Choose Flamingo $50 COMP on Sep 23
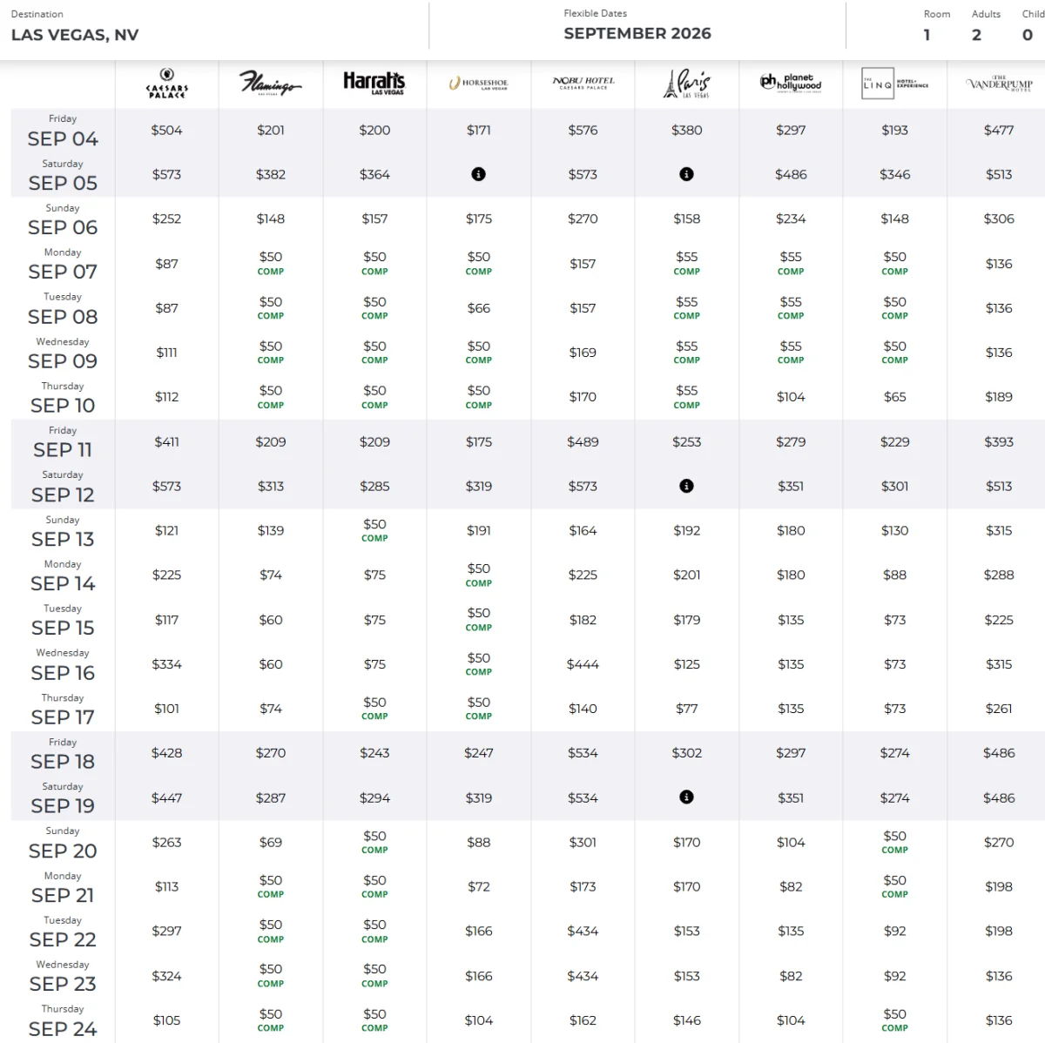Screen dimensions: 1045x1043 (x=271, y=976)
